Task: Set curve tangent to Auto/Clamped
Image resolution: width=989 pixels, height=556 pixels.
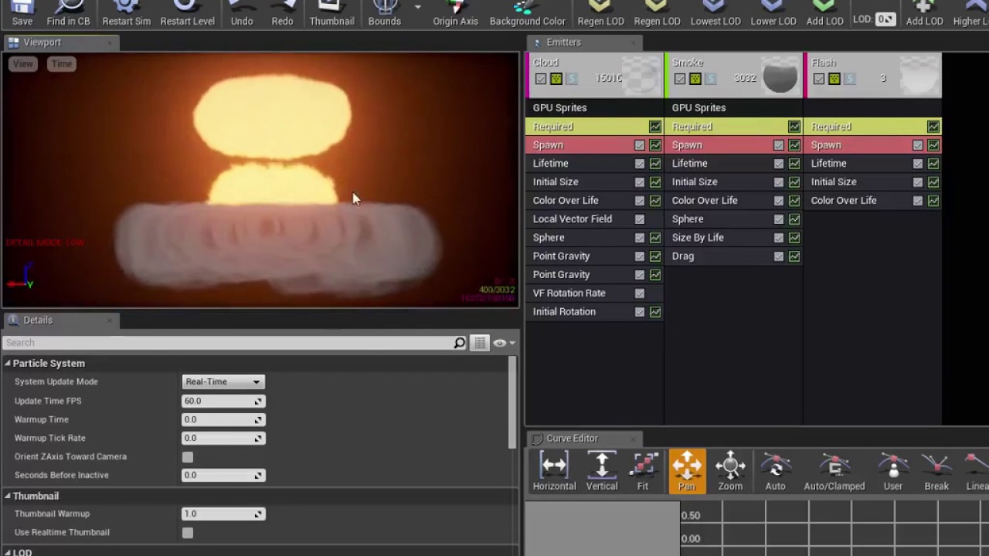Action: click(x=834, y=471)
